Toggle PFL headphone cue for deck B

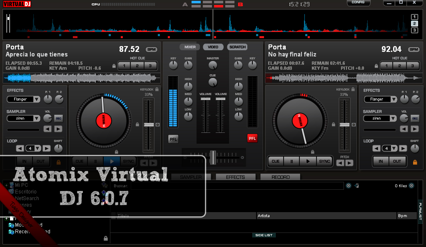coord(252,138)
